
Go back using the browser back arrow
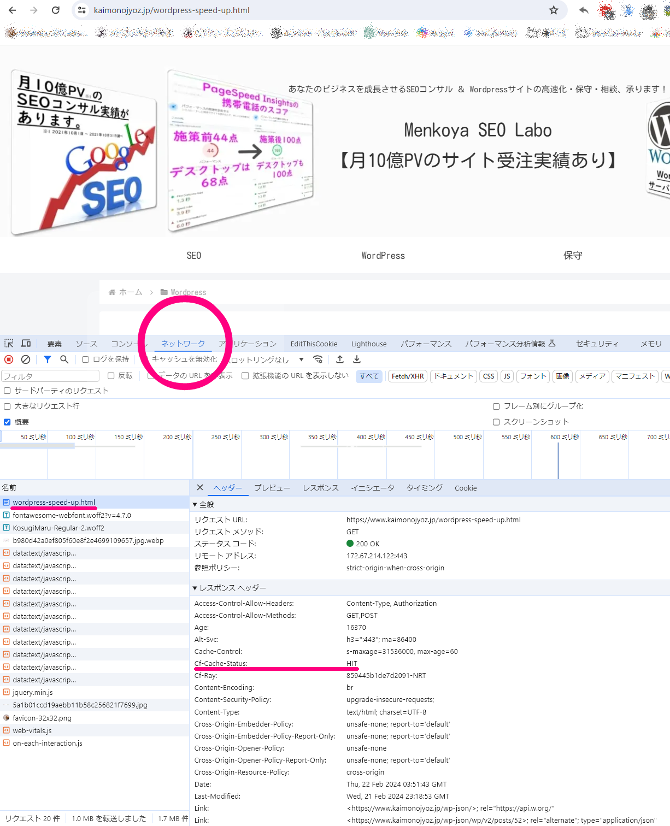pos(13,10)
